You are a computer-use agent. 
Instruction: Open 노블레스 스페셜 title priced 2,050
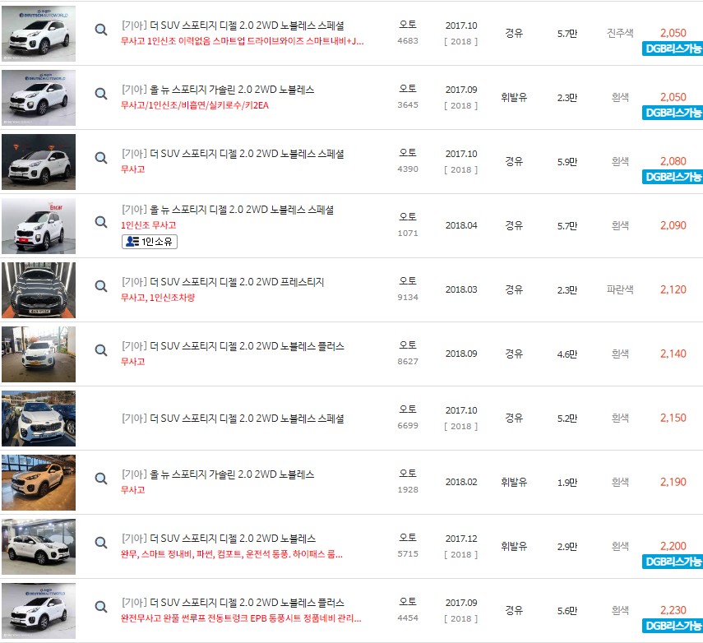point(233,26)
